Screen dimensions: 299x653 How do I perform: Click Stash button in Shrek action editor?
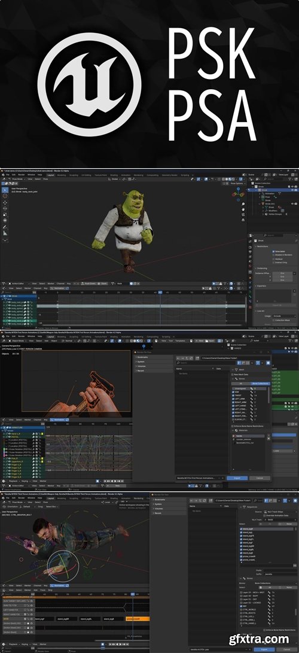point(103,283)
